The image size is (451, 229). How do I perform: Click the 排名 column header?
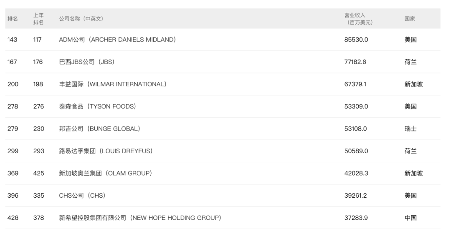(x=13, y=19)
